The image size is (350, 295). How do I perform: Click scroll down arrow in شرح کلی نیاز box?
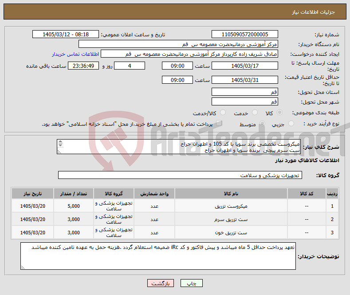pos(60,145)
